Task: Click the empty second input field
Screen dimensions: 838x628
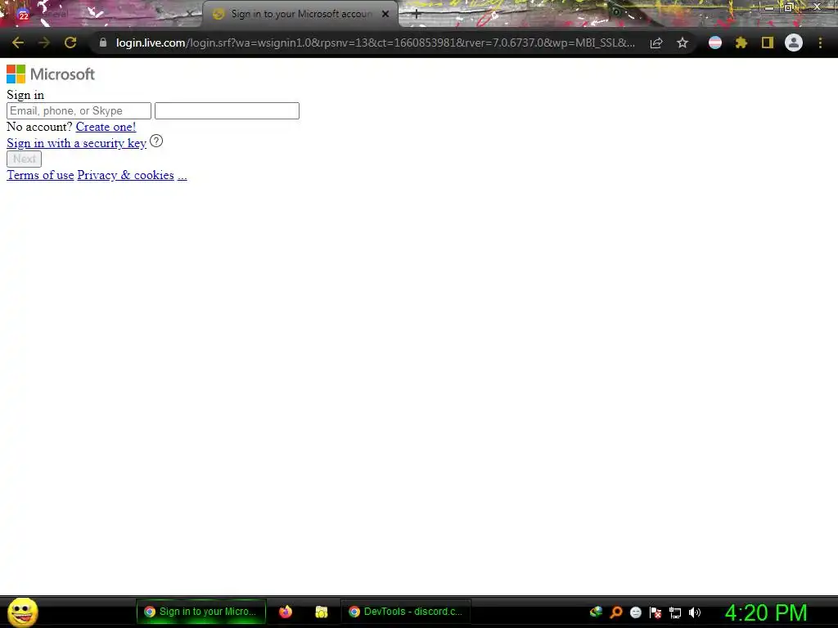Action: point(228,110)
